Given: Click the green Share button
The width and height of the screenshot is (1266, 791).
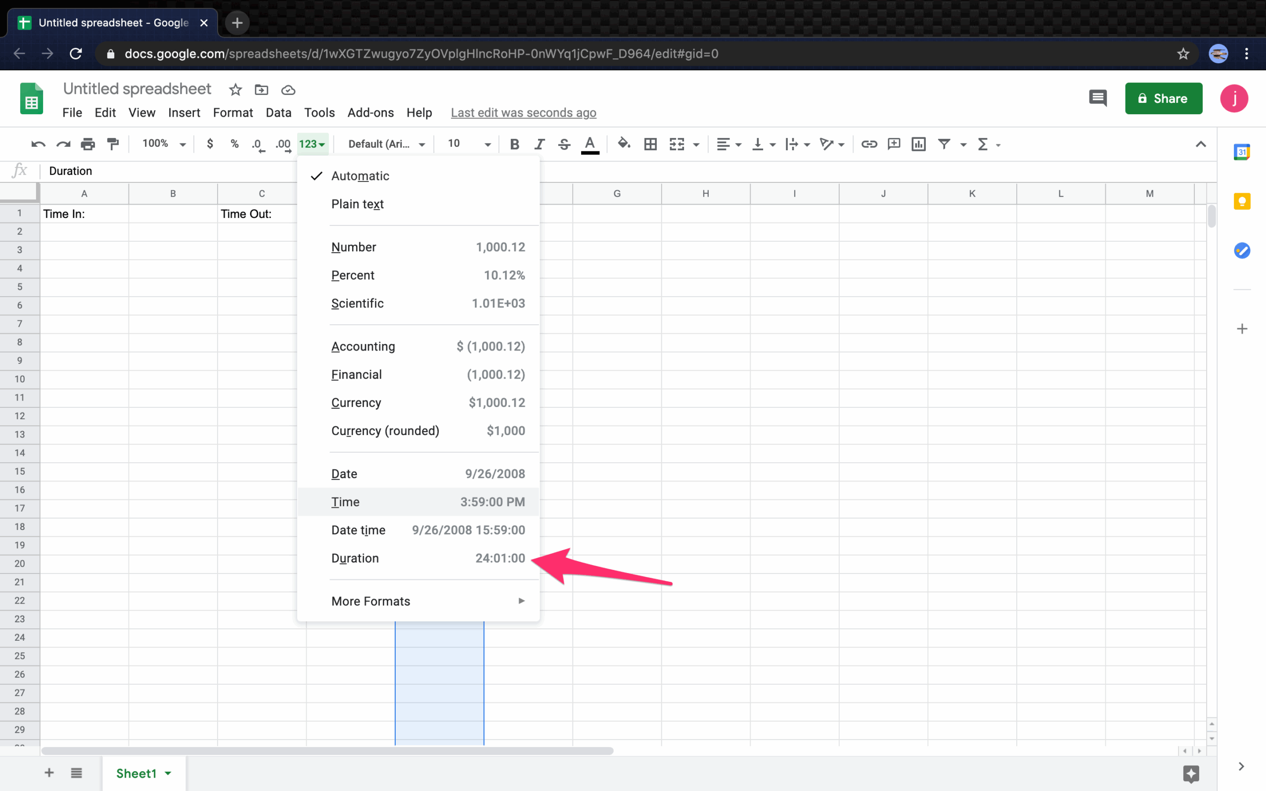Looking at the screenshot, I should point(1163,98).
